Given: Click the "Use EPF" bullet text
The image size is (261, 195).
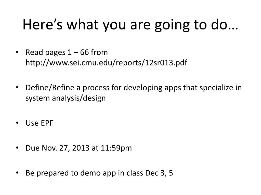Looking at the screenshot, I should (x=40, y=123).
